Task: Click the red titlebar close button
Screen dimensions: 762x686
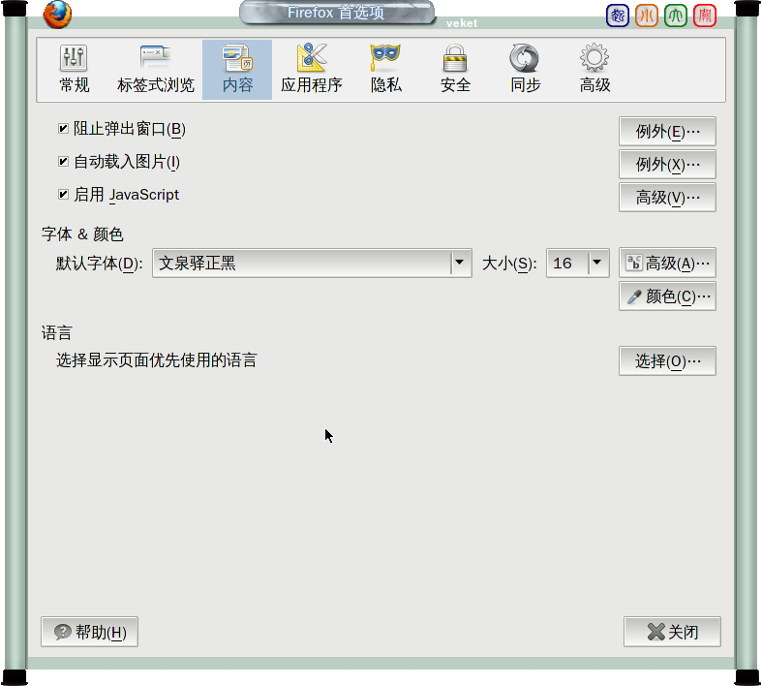Action: coord(705,16)
